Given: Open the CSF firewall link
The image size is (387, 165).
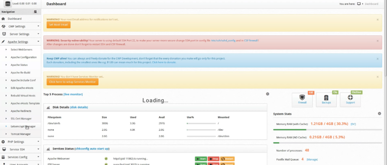Looking at the screenshot, I should coord(251,40).
